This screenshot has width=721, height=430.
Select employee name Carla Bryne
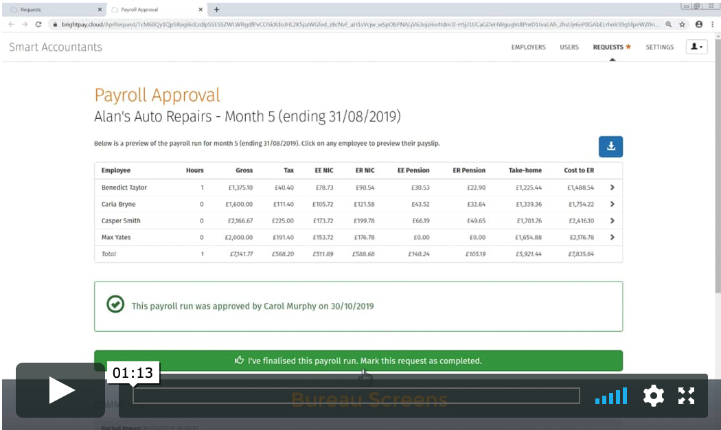118,204
